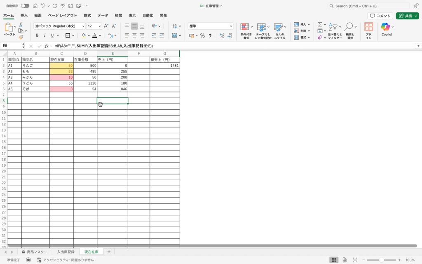The width and height of the screenshot is (422, 264).
Task: Expand the formula bar
Action: click(x=418, y=46)
